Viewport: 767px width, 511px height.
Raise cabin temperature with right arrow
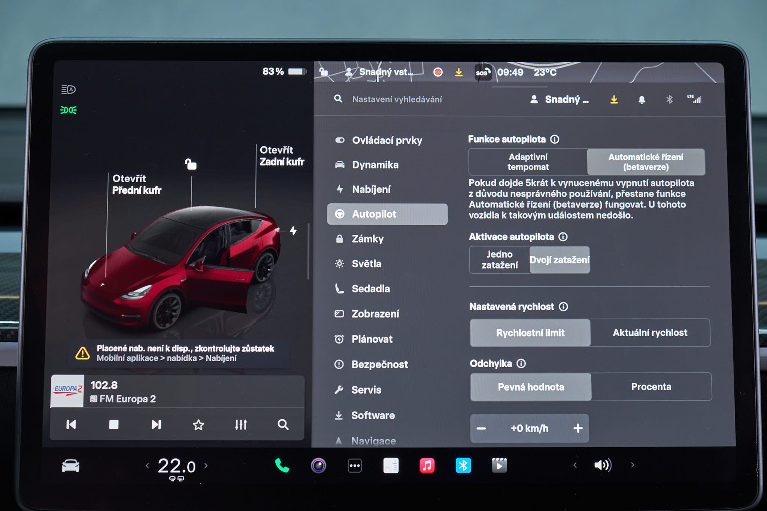[206, 466]
